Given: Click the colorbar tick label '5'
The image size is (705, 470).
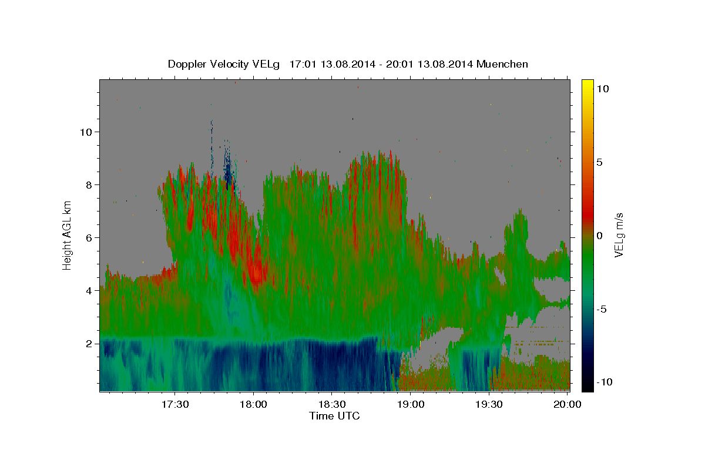Looking at the screenshot, I should pos(599,162).
